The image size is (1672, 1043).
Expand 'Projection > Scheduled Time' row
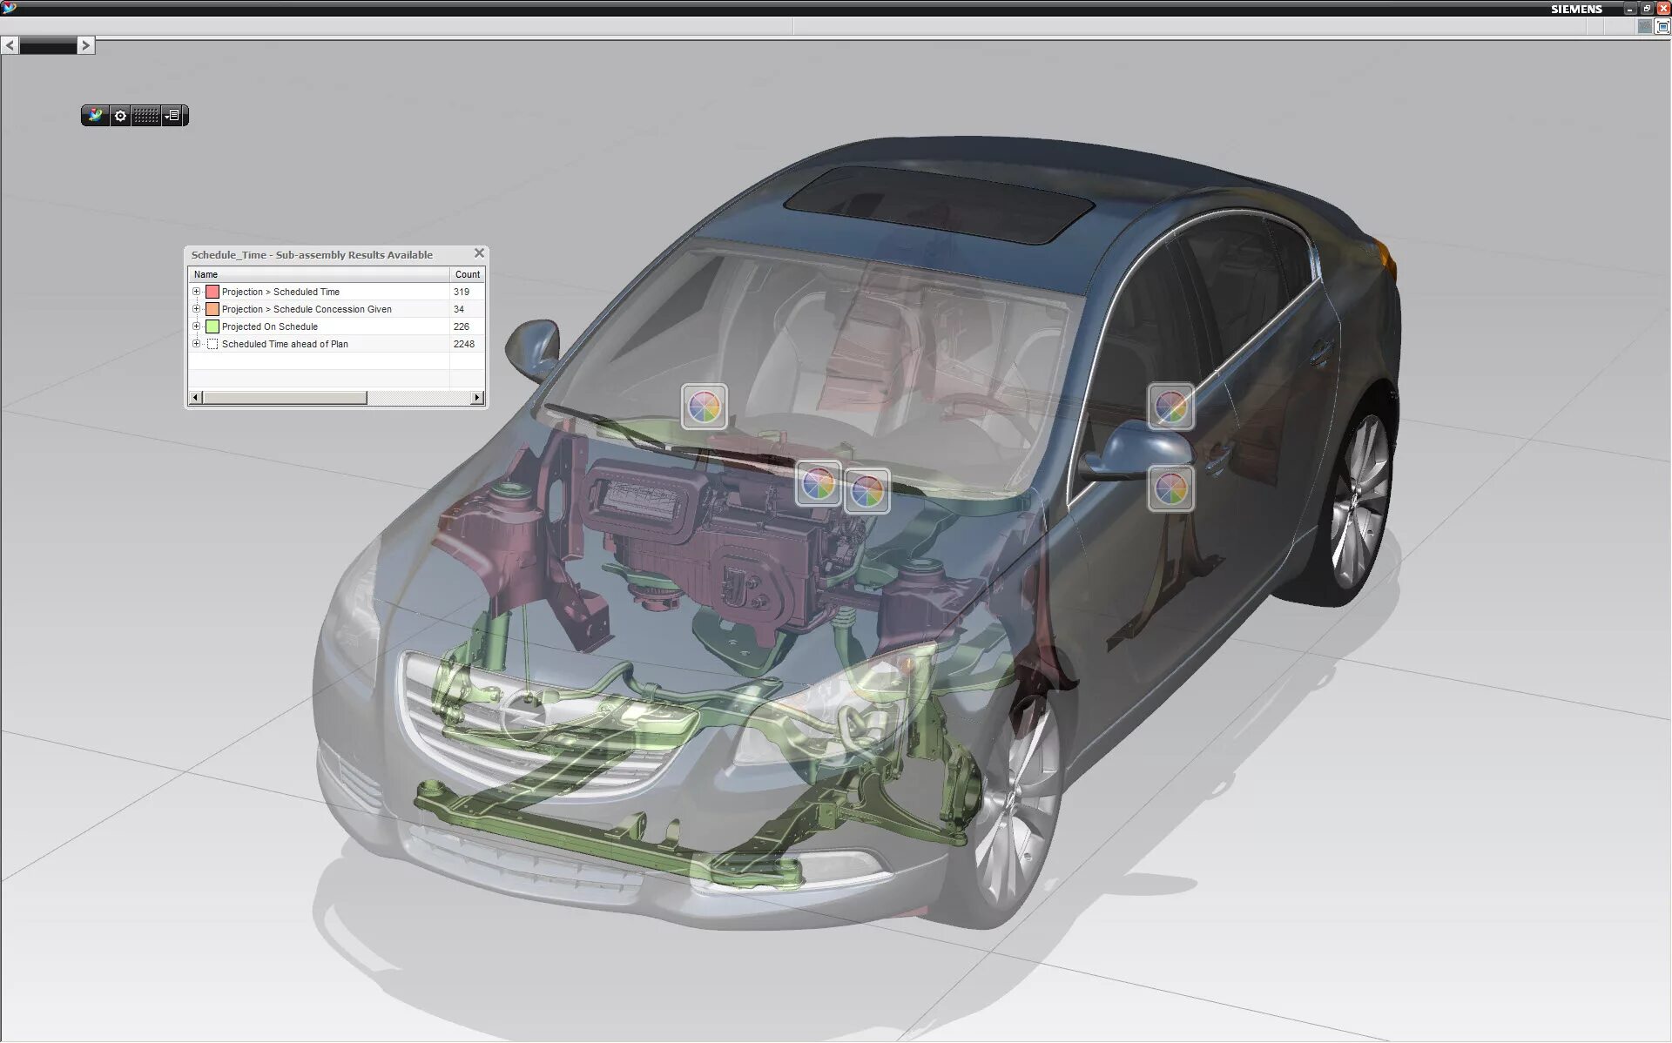coord(197,292)
